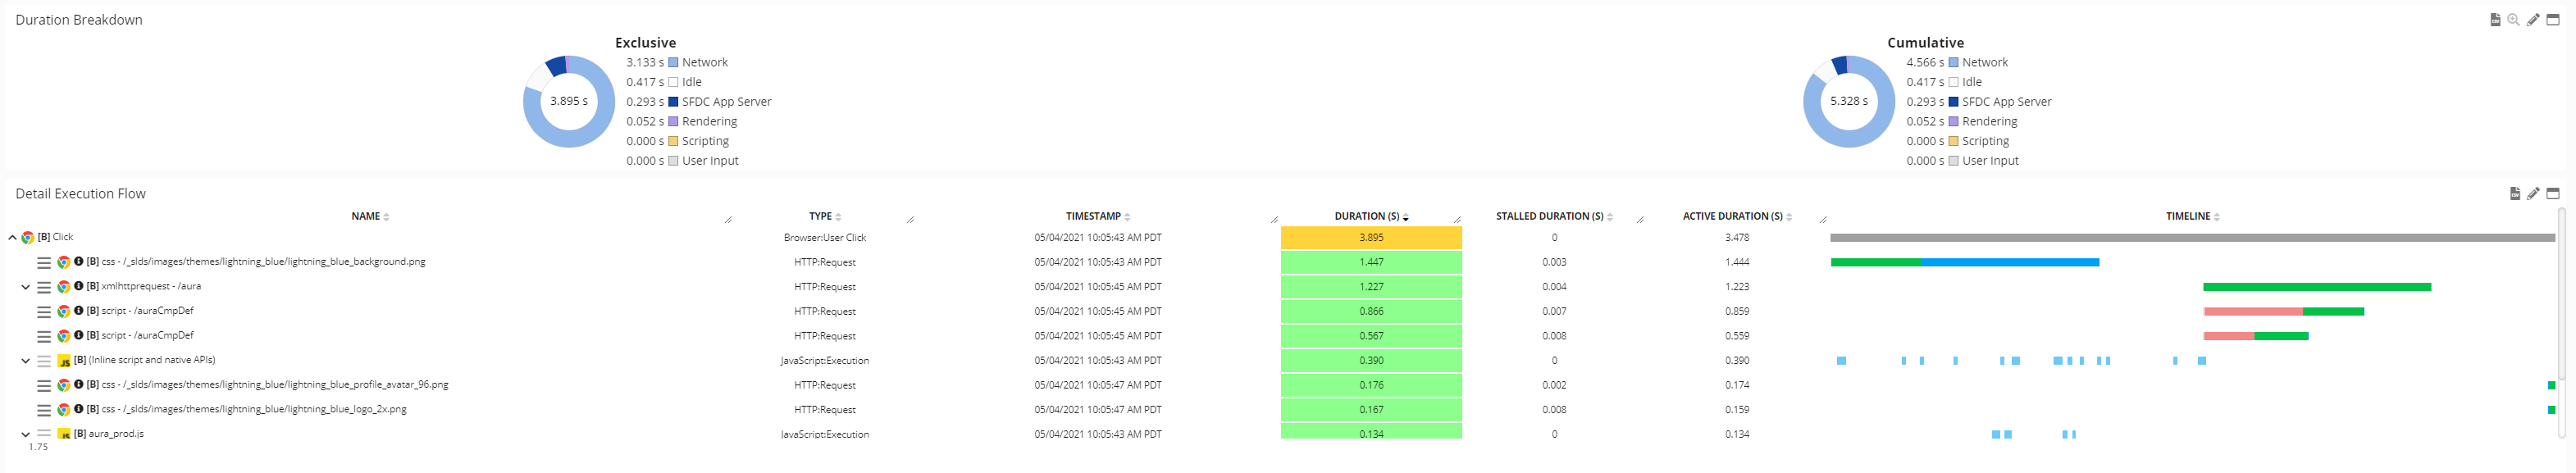This screenshot has height=473, width=2576.
Task: Export Detail Execution Flow to CSV
Action: 2514,194
